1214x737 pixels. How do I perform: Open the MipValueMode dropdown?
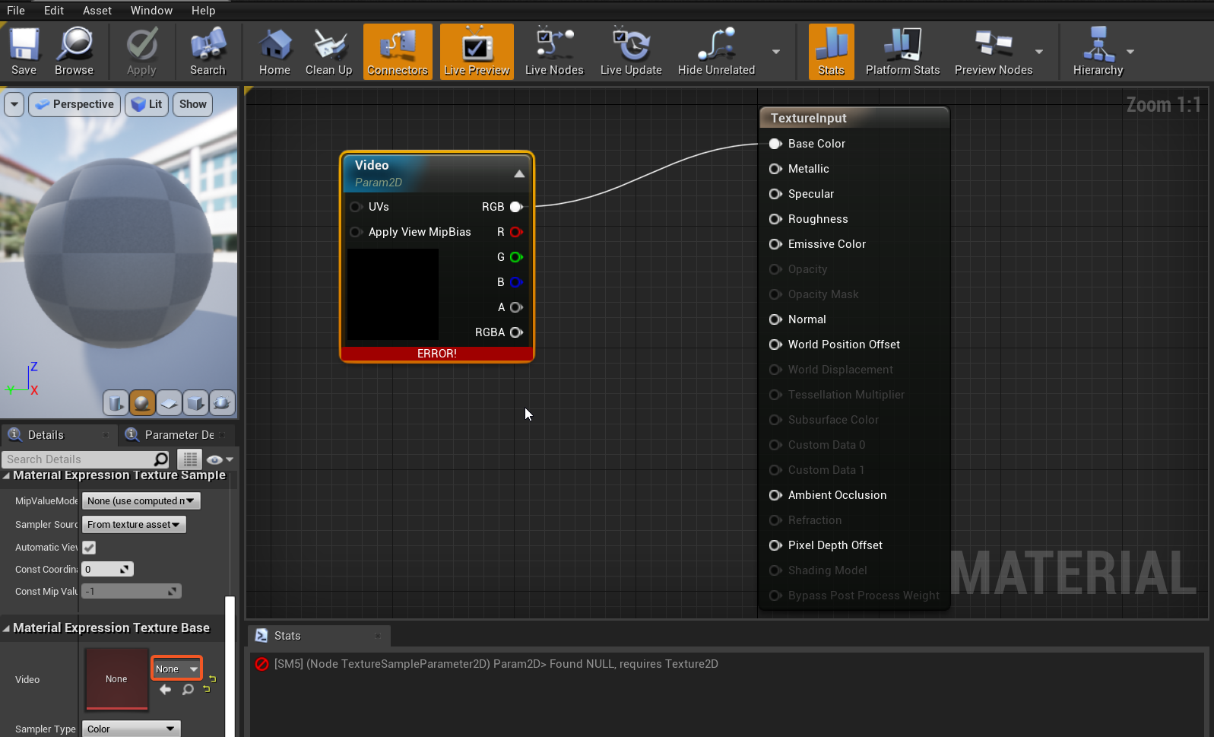[141, 500]
